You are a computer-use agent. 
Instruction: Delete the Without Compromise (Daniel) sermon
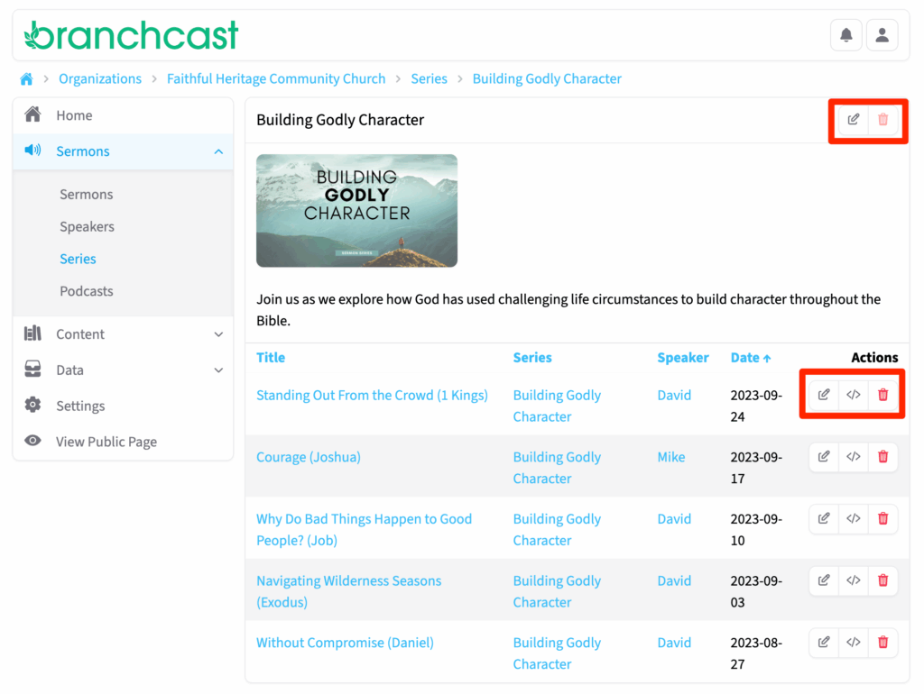pos(882,643)
